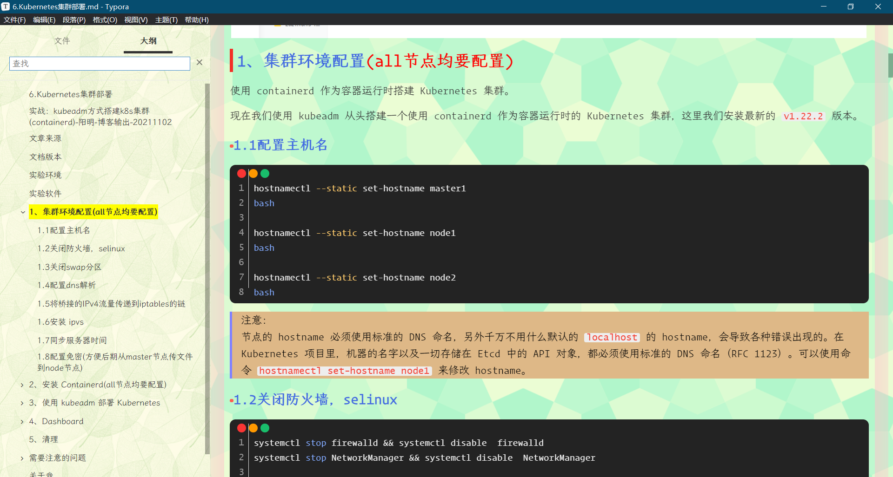Jump to 1.2关闭防火墙，selinux in the outline

81,248
